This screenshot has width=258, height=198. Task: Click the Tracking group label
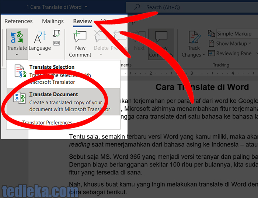(221, 65)
